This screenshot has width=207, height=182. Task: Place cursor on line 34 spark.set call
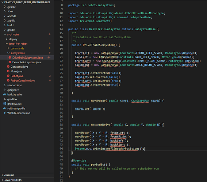pos(90,109)
